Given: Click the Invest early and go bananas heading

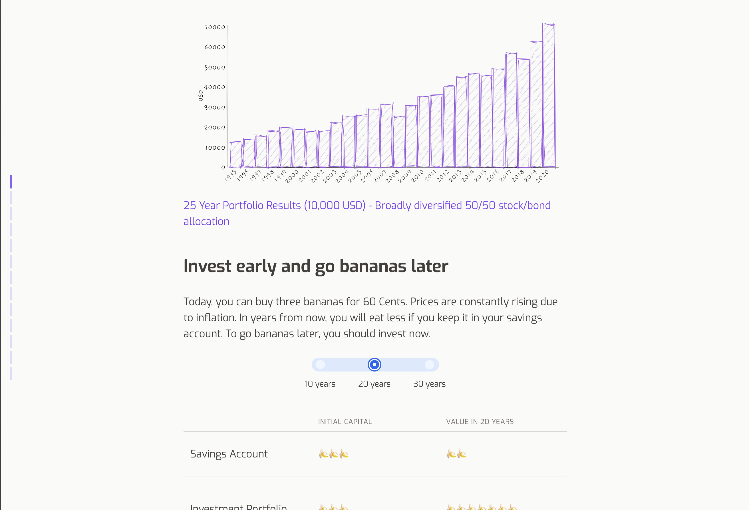Looking at the screenshot, I should [x=315, y=266].
